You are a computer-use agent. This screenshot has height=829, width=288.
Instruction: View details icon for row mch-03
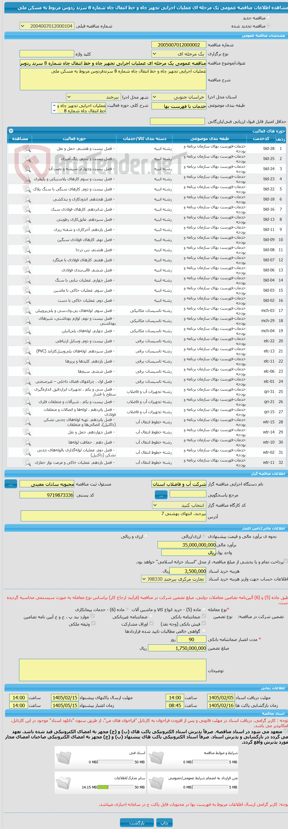(27, 310)
